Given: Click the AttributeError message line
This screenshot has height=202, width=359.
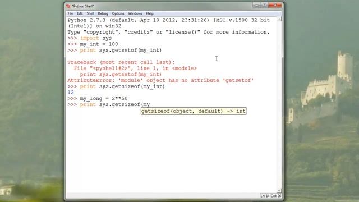Looking at the screenshot, I should (x=160, y=80).
